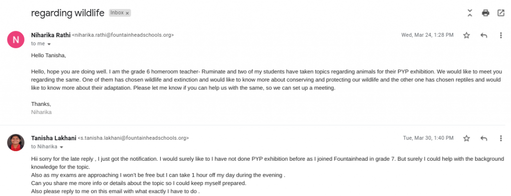Click sender name Niharika Rathi
Screen dimensions: 511x196
pos(50,35)
